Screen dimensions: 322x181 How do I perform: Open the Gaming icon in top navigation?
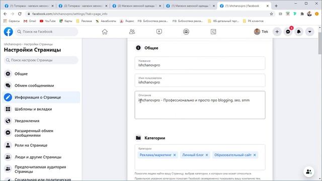[x=213, y=32]
